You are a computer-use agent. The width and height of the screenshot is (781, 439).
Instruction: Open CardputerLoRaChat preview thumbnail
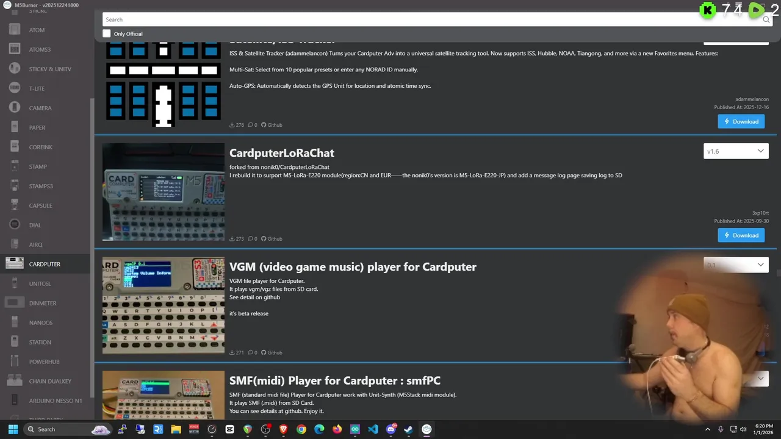pos(164,191)
